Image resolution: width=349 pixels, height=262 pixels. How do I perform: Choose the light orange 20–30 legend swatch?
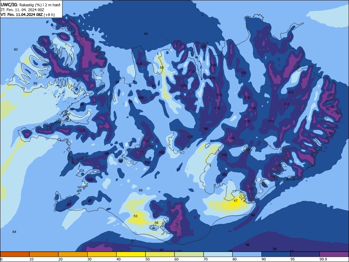point(73,254)
